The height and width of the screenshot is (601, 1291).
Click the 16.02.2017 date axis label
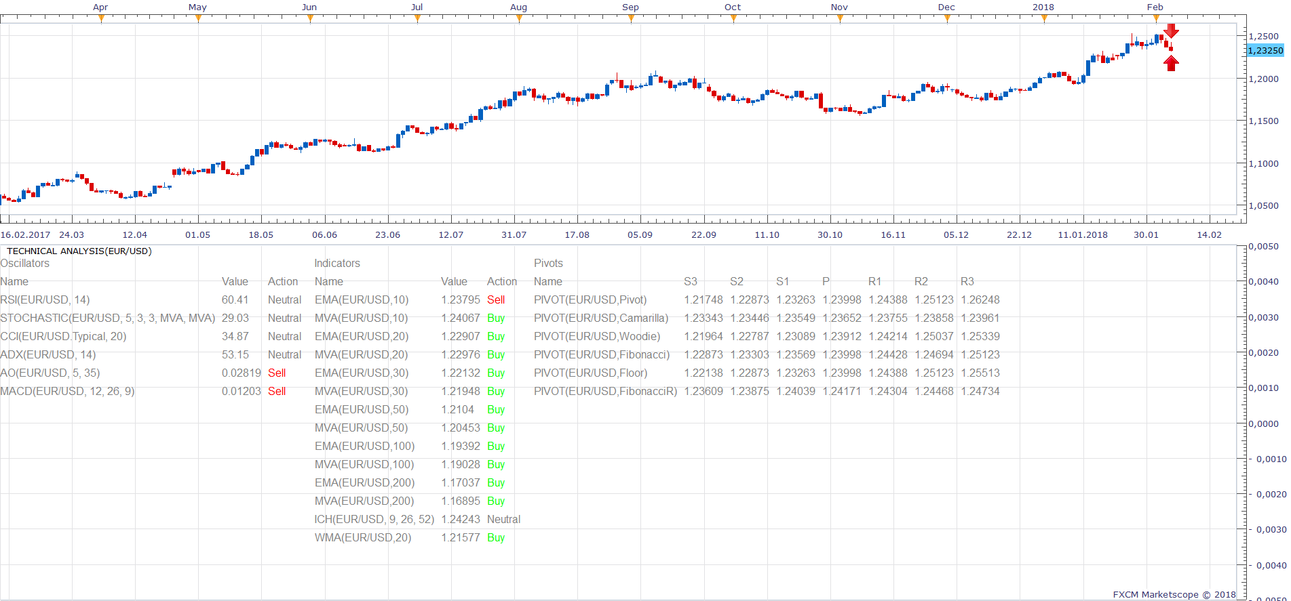[26, 234]
